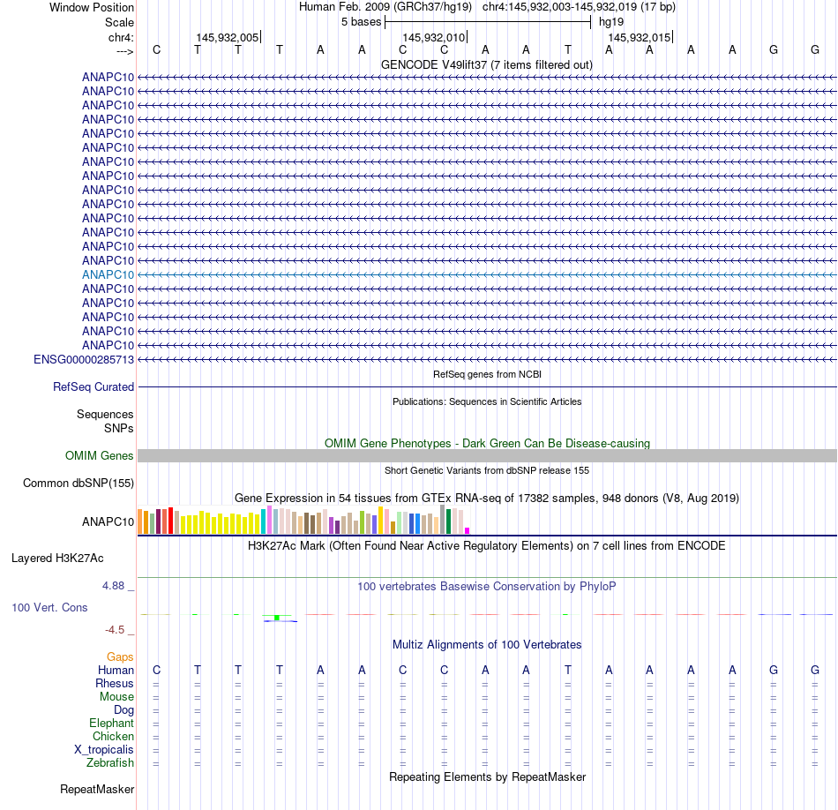This screenshot has height=810, width=838.
Task: Click the chr4: ruler label
Action: pyautogui.click(x=122, y=37)
